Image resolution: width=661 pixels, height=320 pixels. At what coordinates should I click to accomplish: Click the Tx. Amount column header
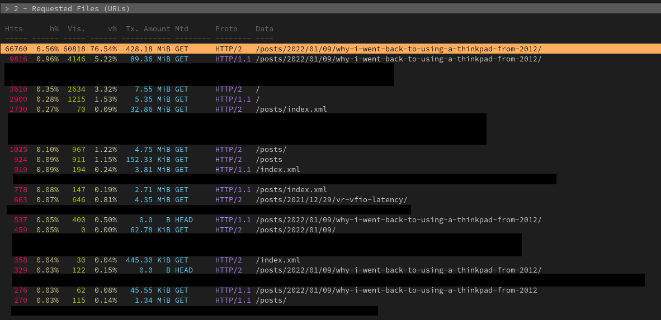148,28
